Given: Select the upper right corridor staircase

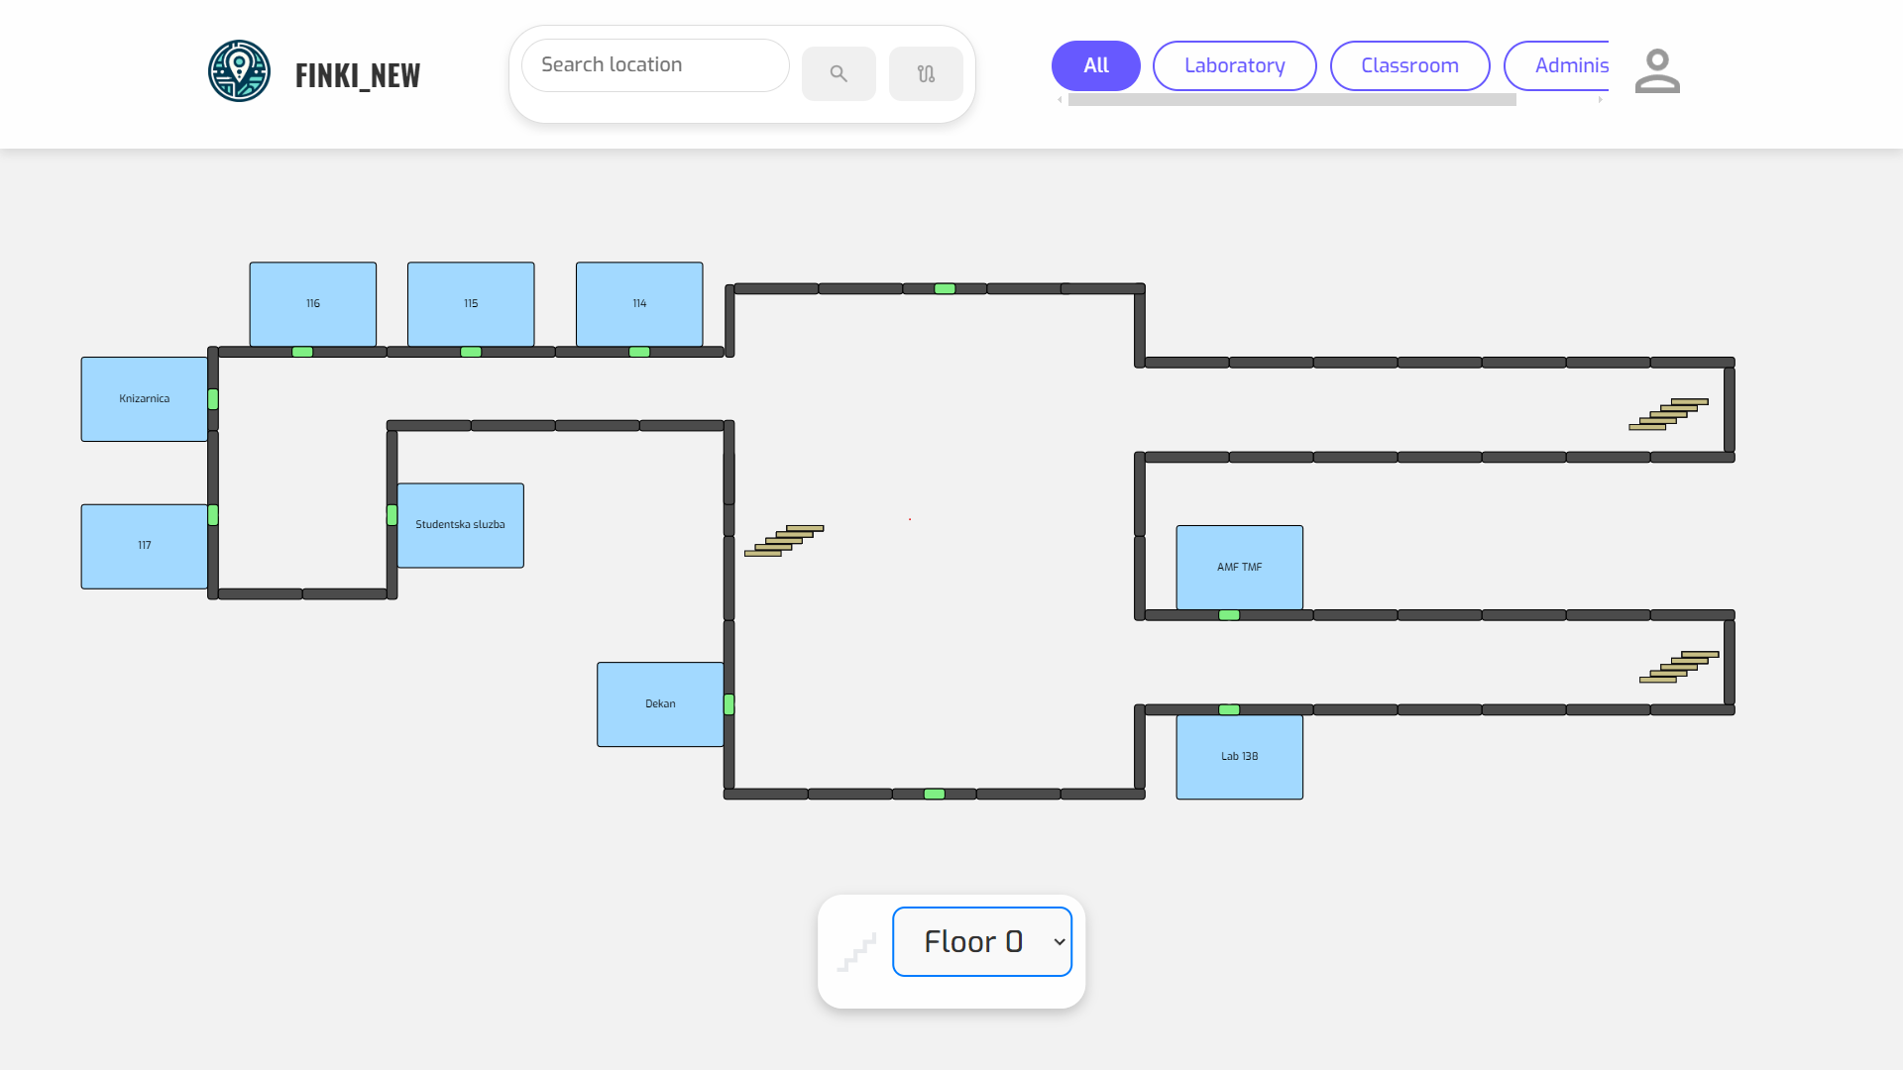Looking at the screenshot, I should click(x=1668, y=414).
